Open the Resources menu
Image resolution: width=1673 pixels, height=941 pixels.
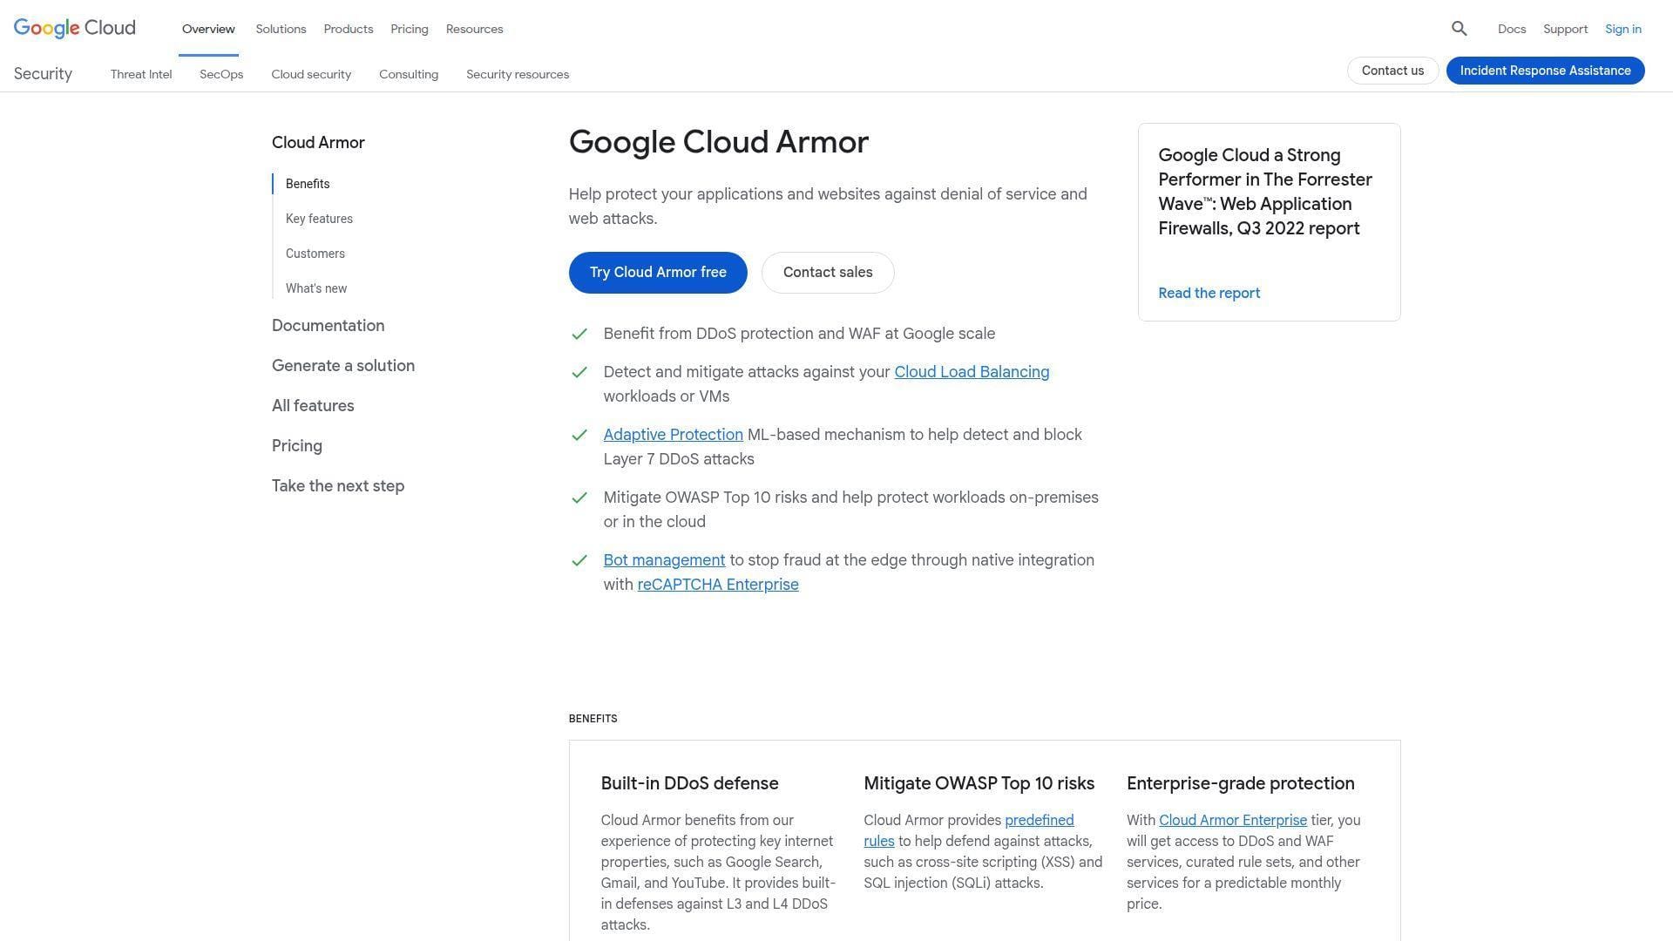pos(474,29)
